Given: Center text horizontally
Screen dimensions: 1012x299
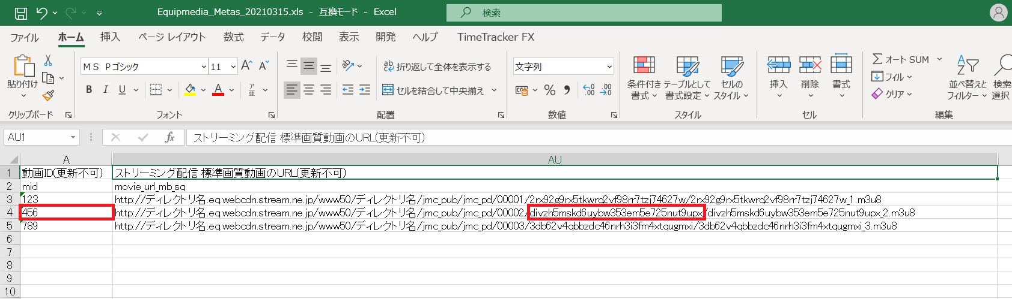Looking at the screenshot, I should click(x=309, y=90).
